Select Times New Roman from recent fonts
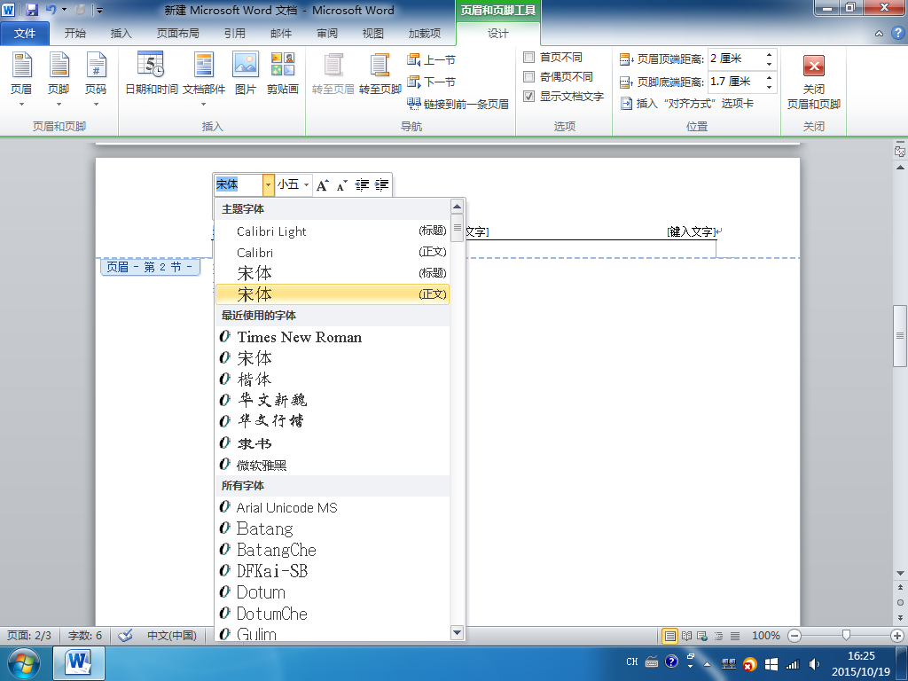This screenshot has height=681, width=908. click(x=333, y=336)
